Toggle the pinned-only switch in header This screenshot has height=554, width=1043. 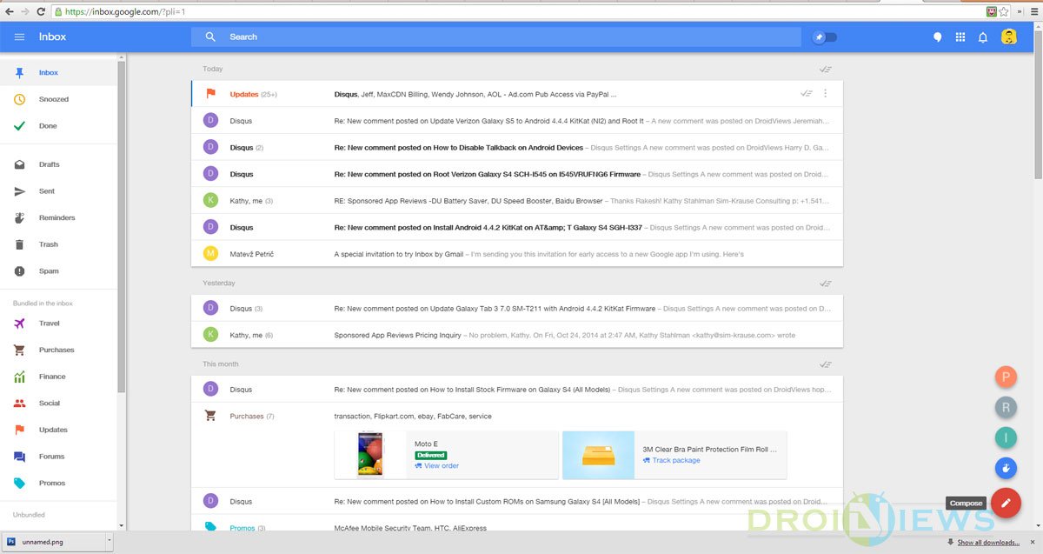pyautogui.click(x=824, y=37)
